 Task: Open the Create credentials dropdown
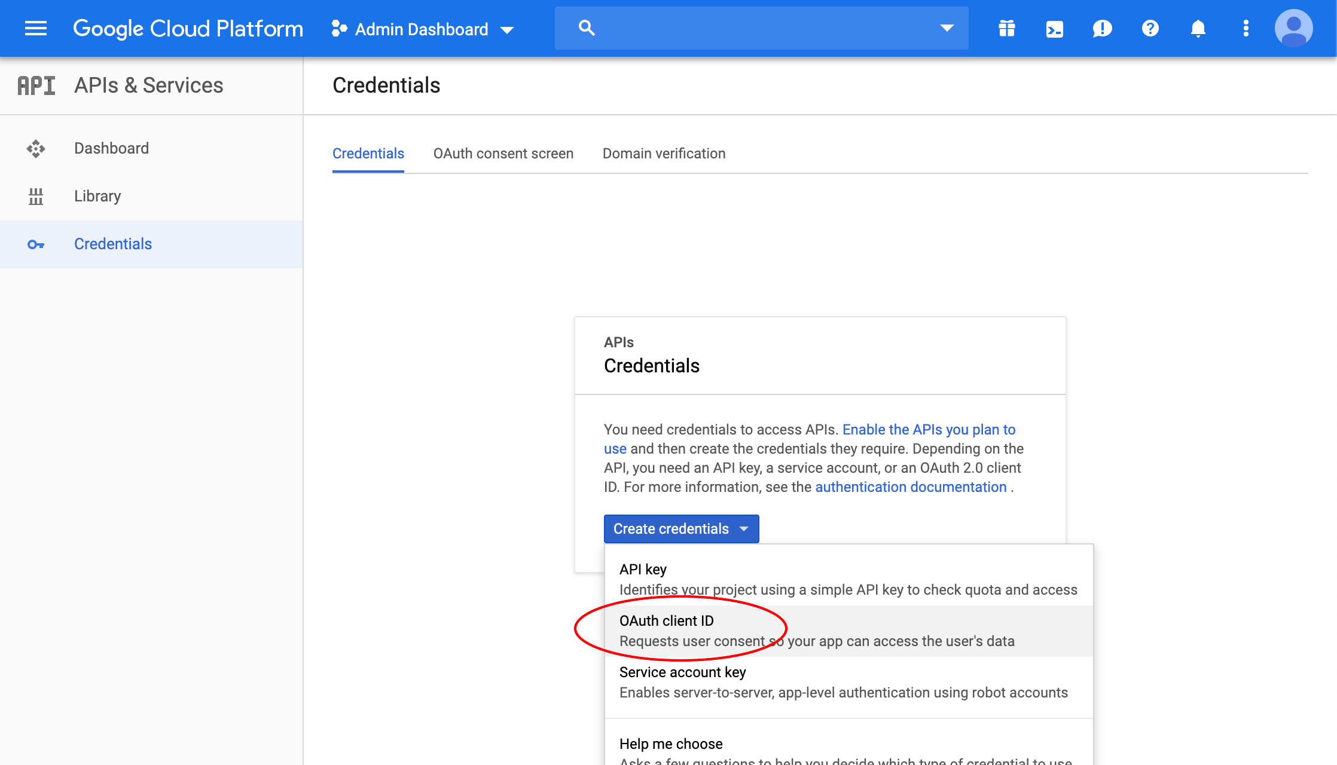(680, 529)
